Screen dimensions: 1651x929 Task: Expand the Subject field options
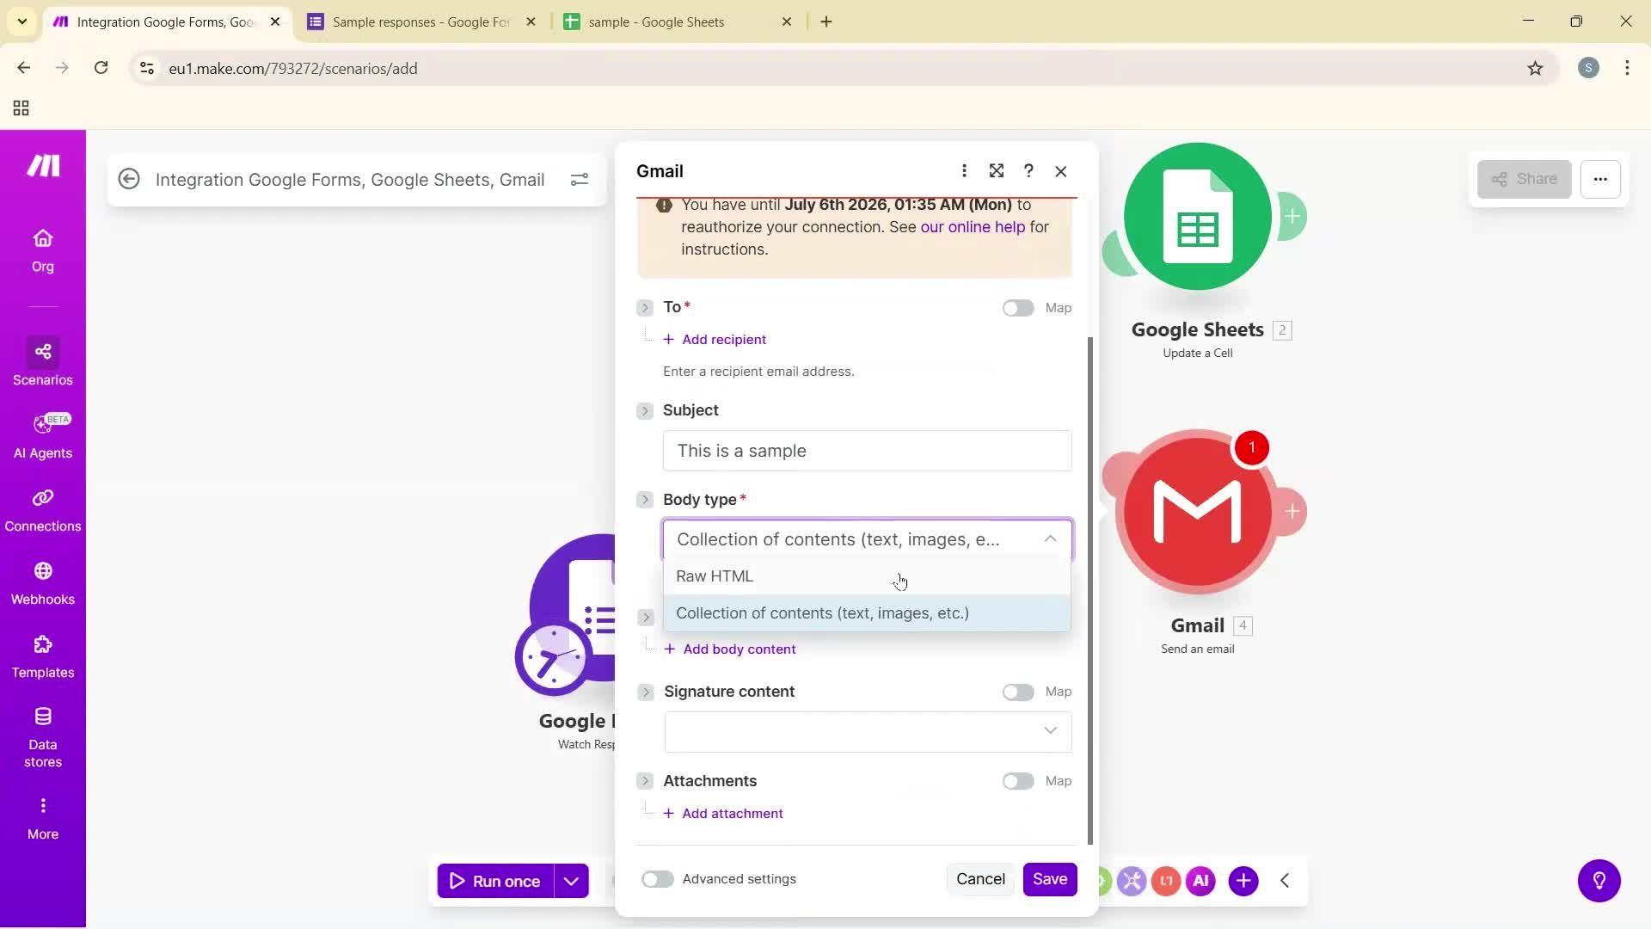[x=645, y=410]
